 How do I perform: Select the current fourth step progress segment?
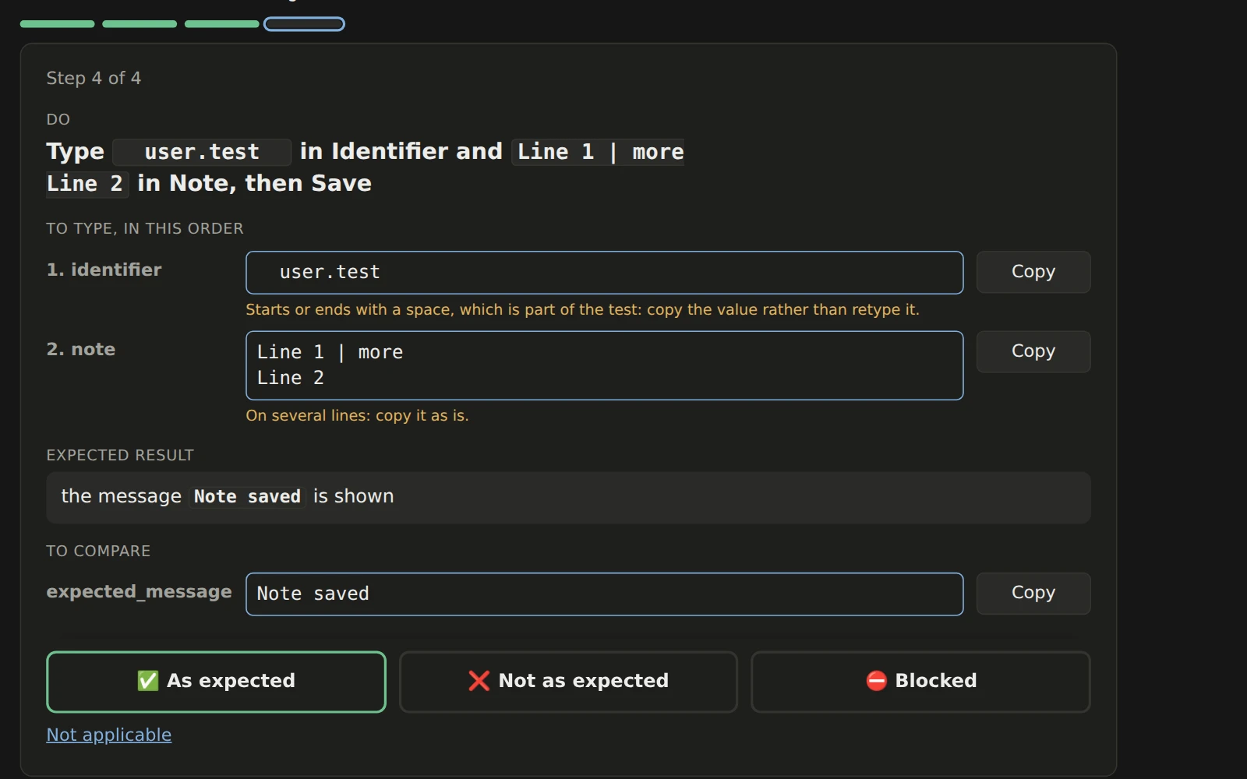click(304, 24)
